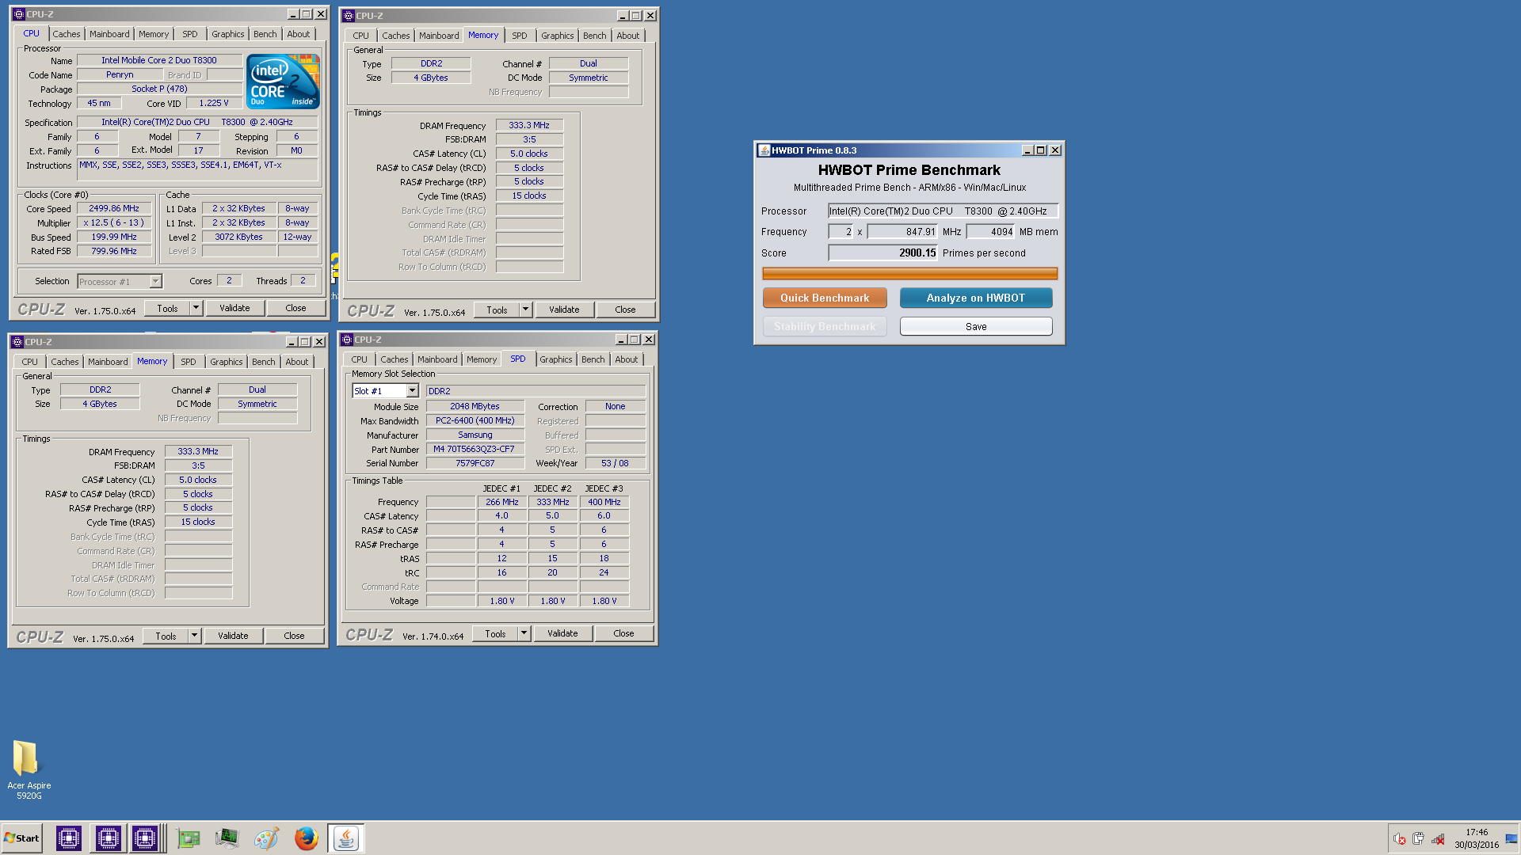Click the Level 2 cache value 3072 KBytes

pos(239,237)
